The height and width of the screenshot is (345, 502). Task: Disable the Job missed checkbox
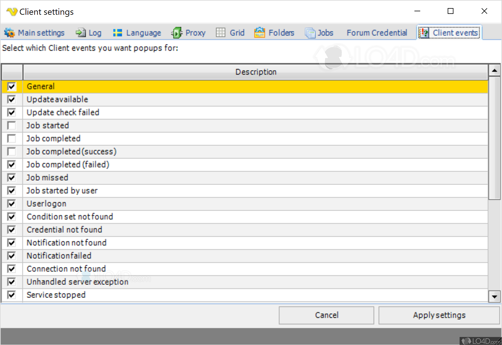tap(12, 178)
